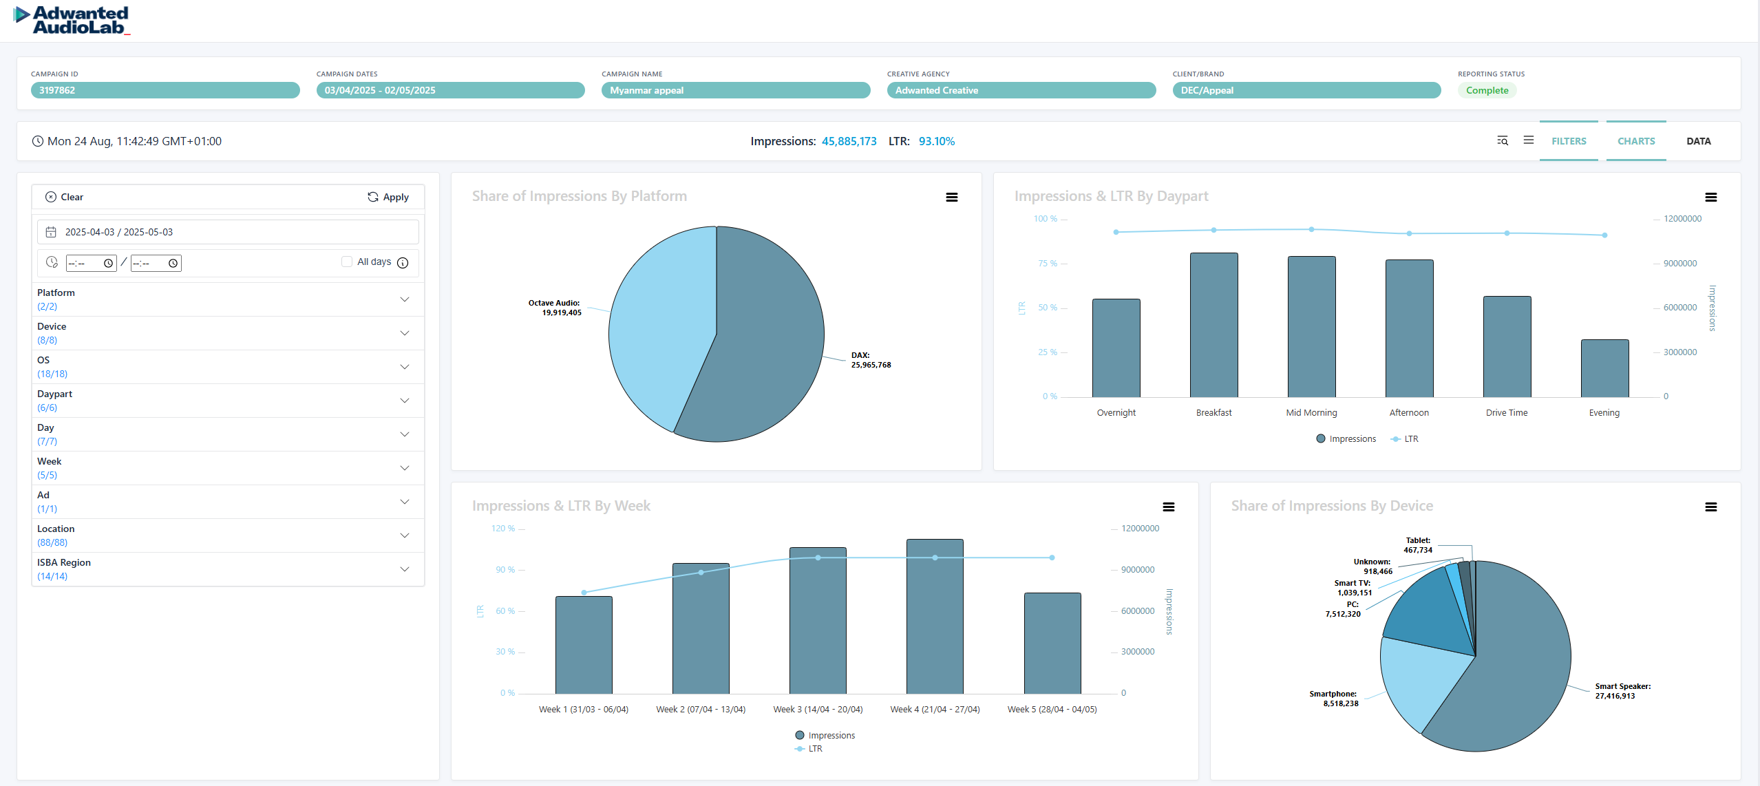1760x786 pixels.
Task: Expand the Location filter
Action: click(x=228, y=535)
